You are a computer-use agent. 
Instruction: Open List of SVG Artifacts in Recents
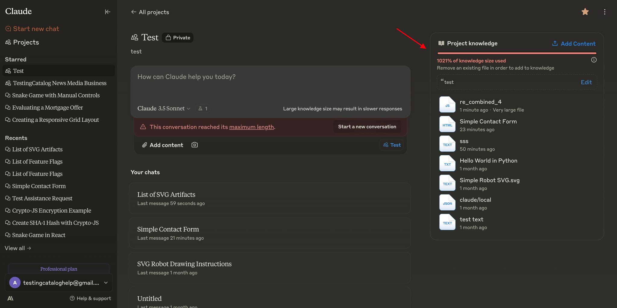pyautogui.click(x=34, y=149)
